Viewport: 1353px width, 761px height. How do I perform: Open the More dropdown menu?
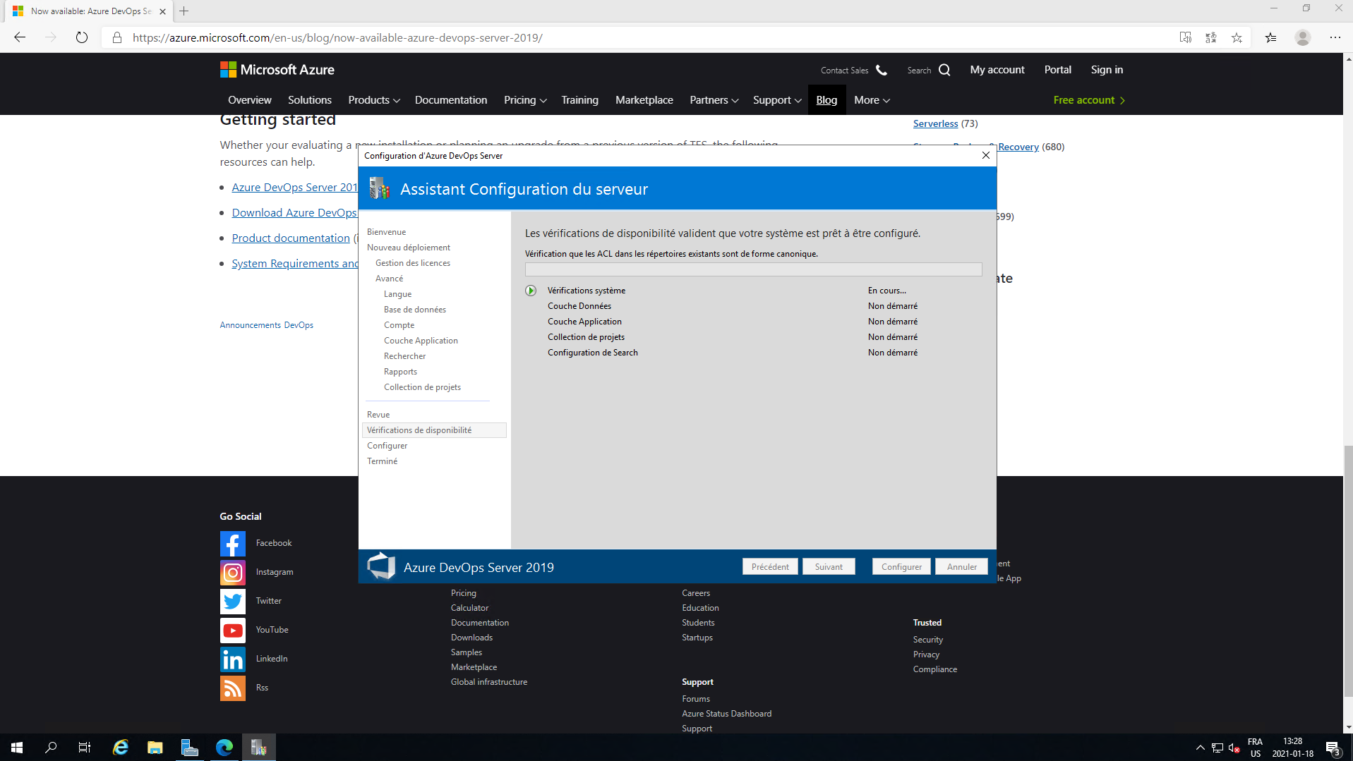coord(871,100)
